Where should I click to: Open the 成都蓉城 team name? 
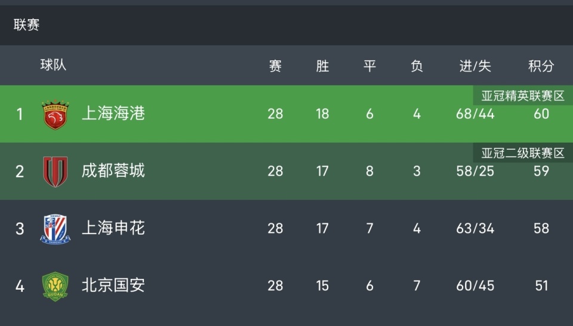pyautogui.click(x=113, y=171)
